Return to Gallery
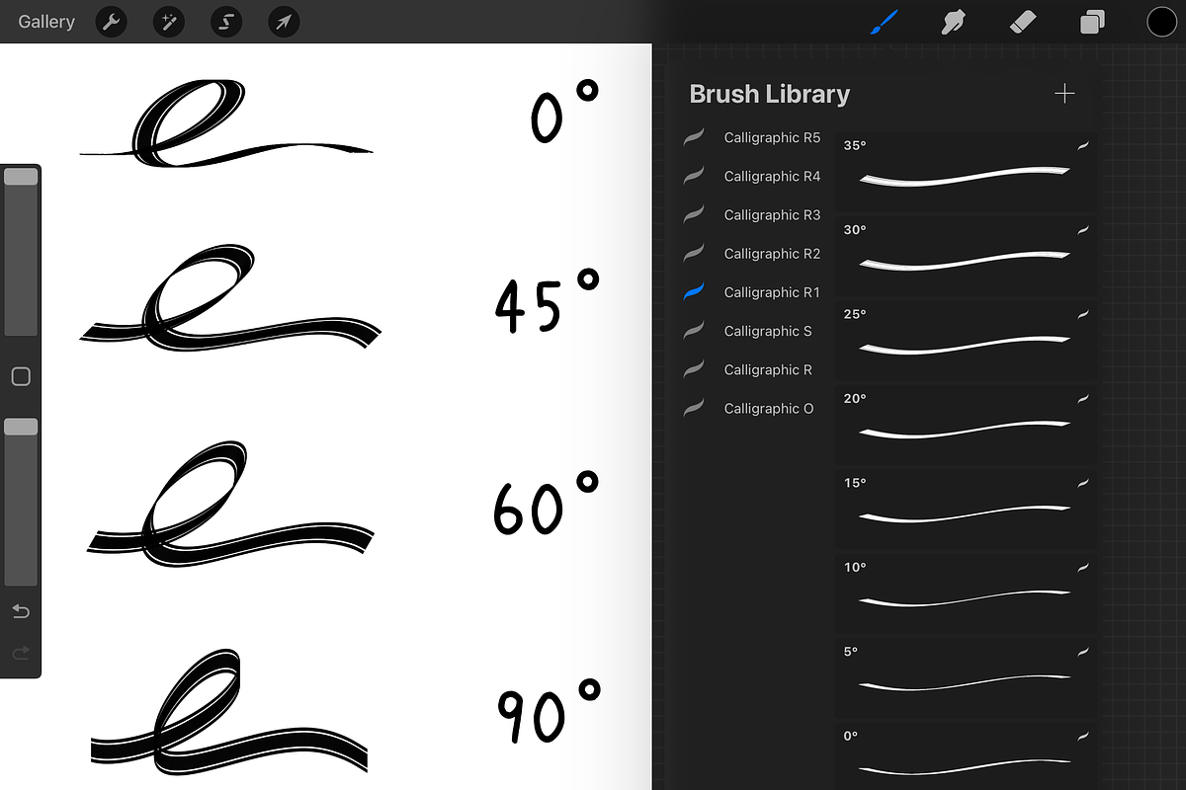Screen dimensions: 1186x790 pos(46,22)
